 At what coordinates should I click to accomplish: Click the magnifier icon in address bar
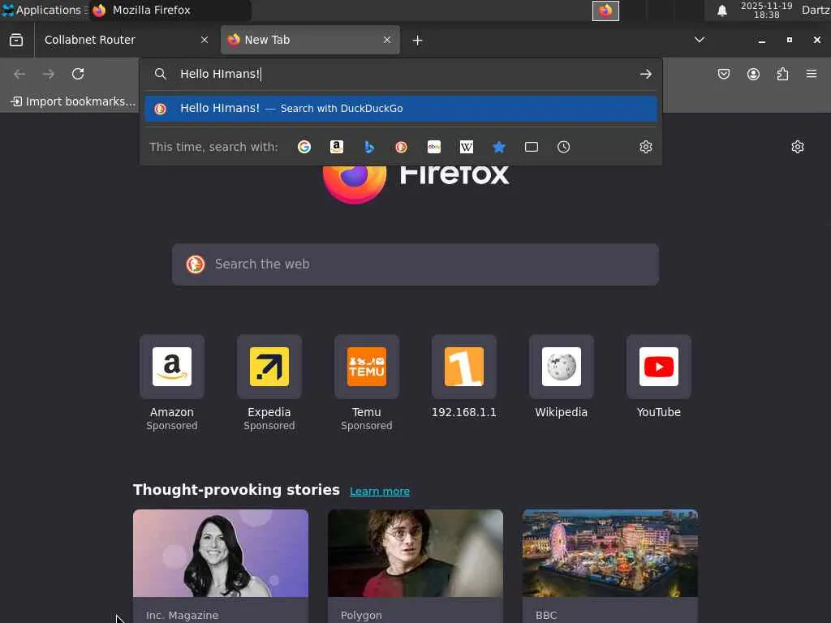tap(160, 74)
